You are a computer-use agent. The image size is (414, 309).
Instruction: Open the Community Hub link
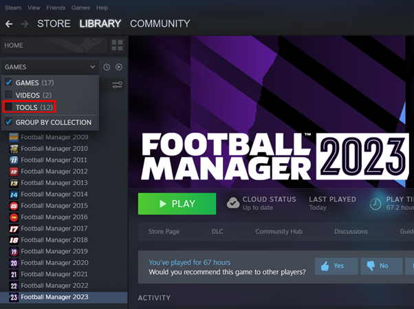pyautogui.click(x=279, y=232)
